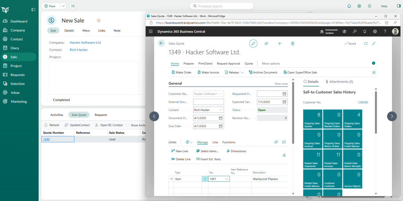
Task: Click Make Invoice action
Action: click(208, 72)
